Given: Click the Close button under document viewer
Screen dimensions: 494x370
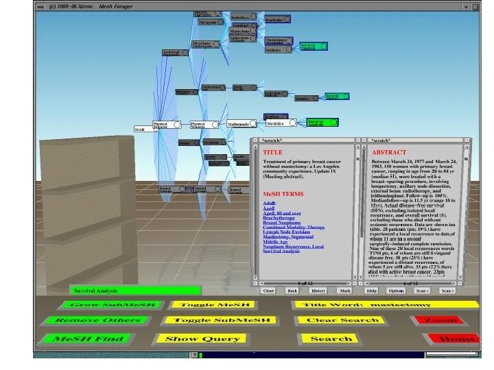Looking at the screenshot, I should [268, 291].
